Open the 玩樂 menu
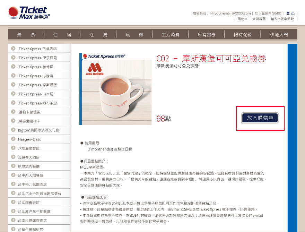 tap(134, 35)
